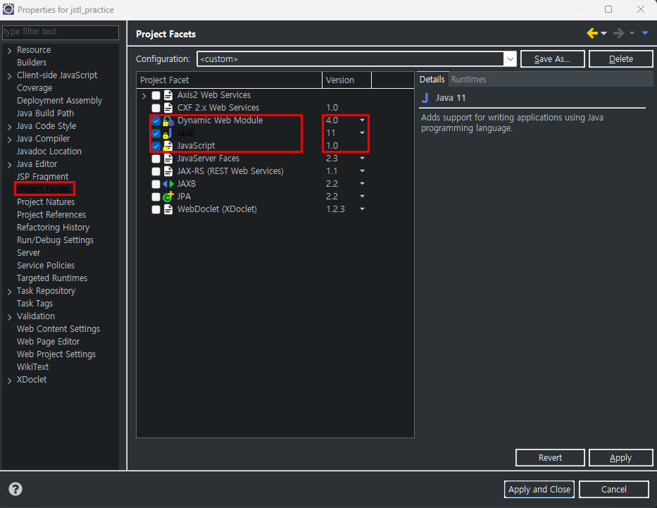Select Project Facets in the tree
657x508 pixels.
43,189
